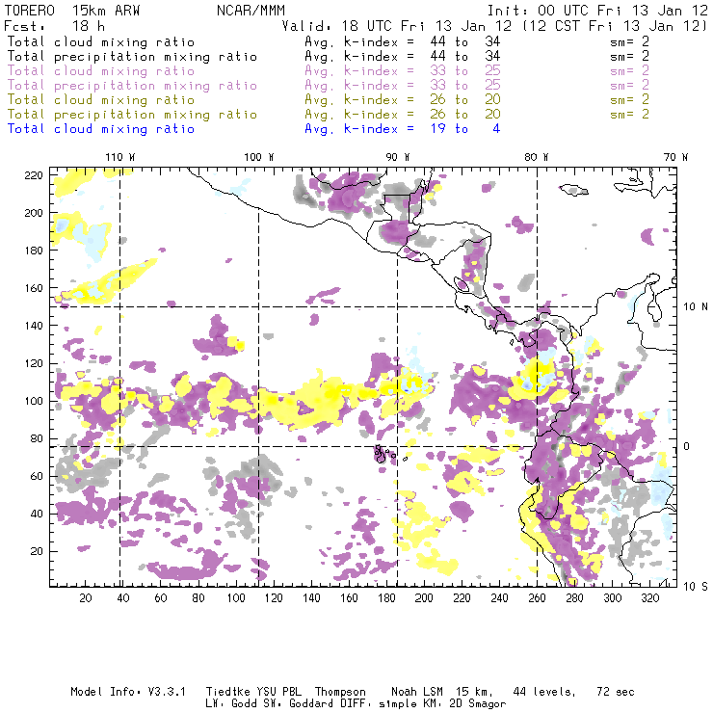Click the x-axis tick label '180'
Viewport: 713px width, 713px height.
point(386,598)
